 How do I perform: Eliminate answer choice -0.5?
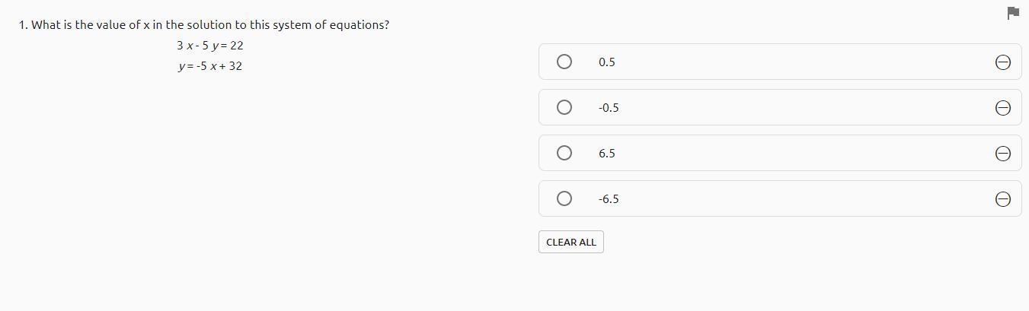1003,108
